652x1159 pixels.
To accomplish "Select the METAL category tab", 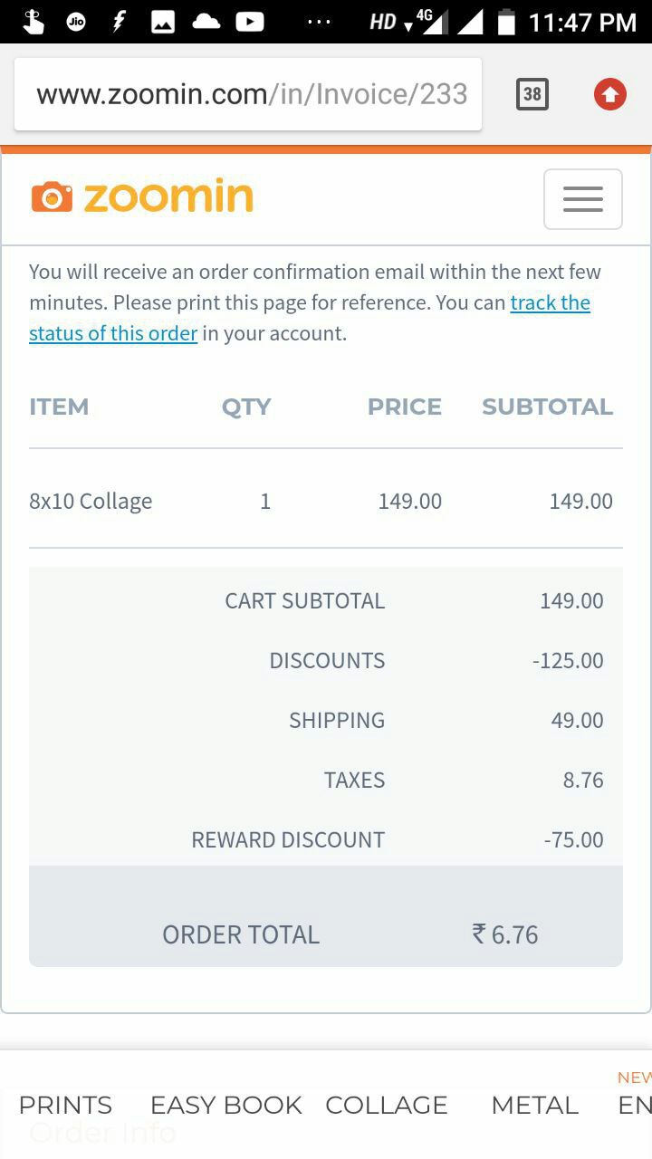I will point(534,1105).
